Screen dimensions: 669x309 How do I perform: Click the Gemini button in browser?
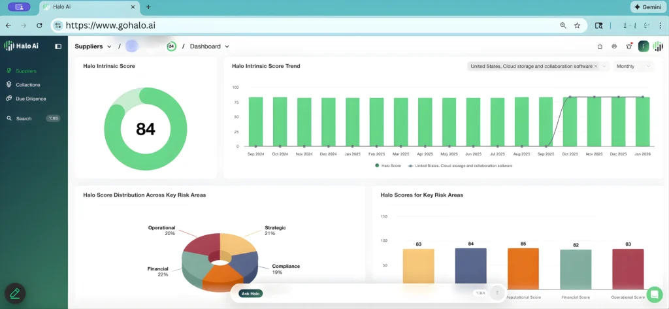647,7
